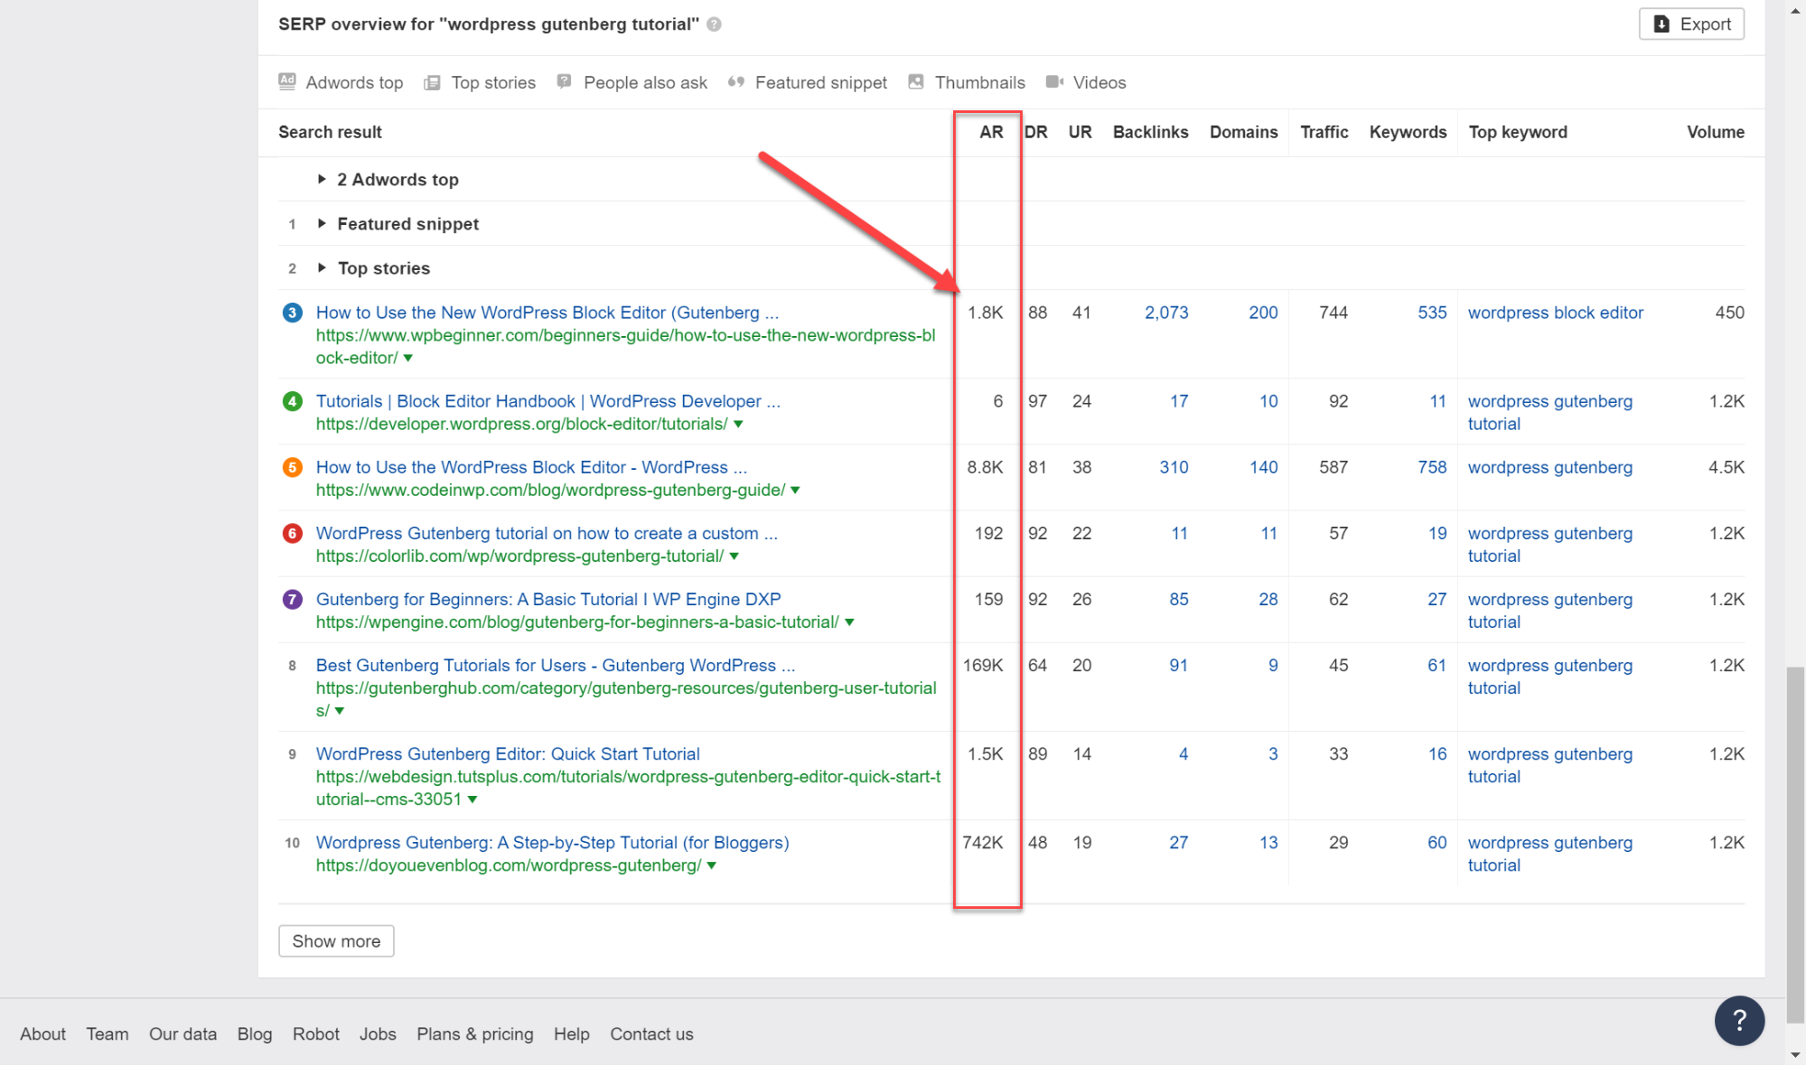Click the red position 6 badge

pyautogui.click(x=292, y=533)
